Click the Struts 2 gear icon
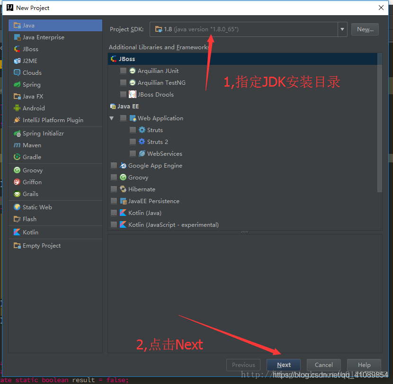 click(142, 142)
